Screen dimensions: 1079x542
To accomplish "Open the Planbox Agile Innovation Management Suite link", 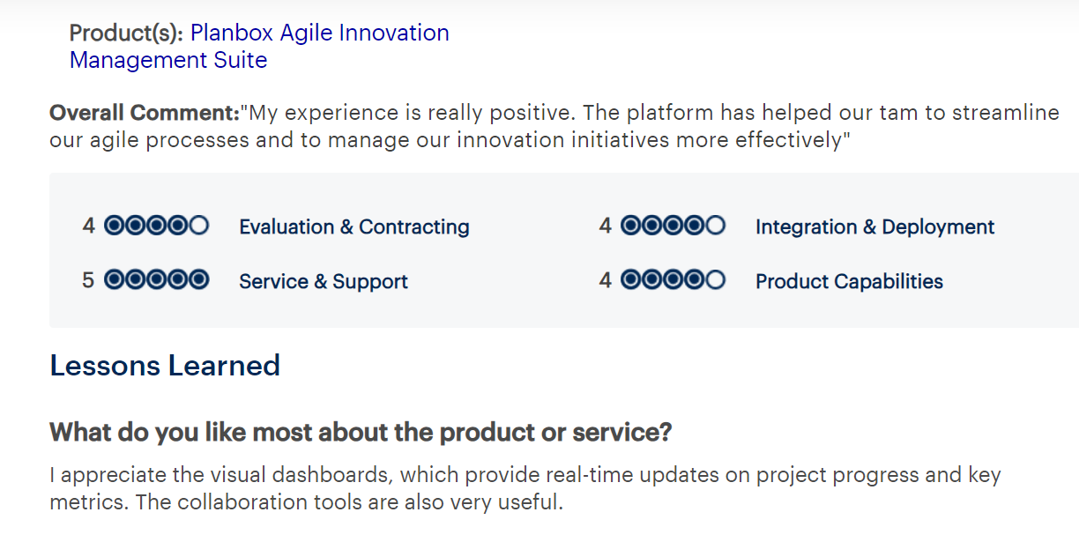I will point(319,33).
